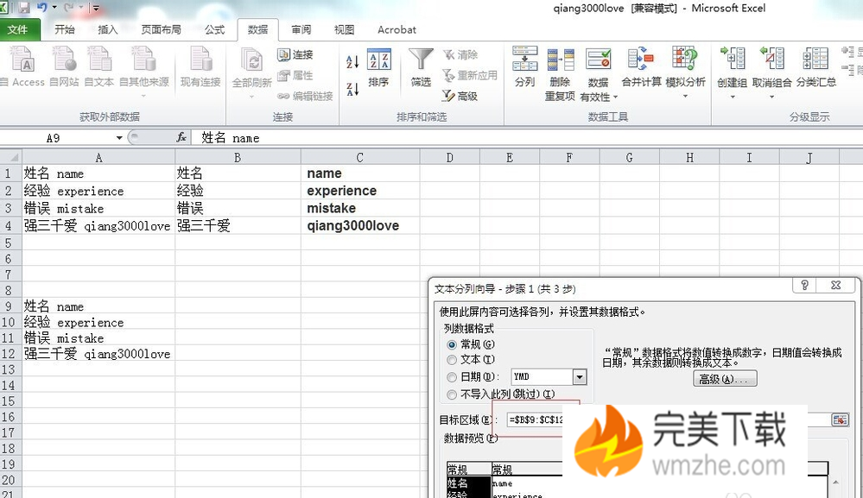This screenshot has width=863, height=498.
Task: Open existing connections (现有连接)
Action: 200,67
